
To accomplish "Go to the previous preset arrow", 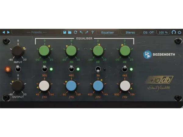I will point(4,32).
